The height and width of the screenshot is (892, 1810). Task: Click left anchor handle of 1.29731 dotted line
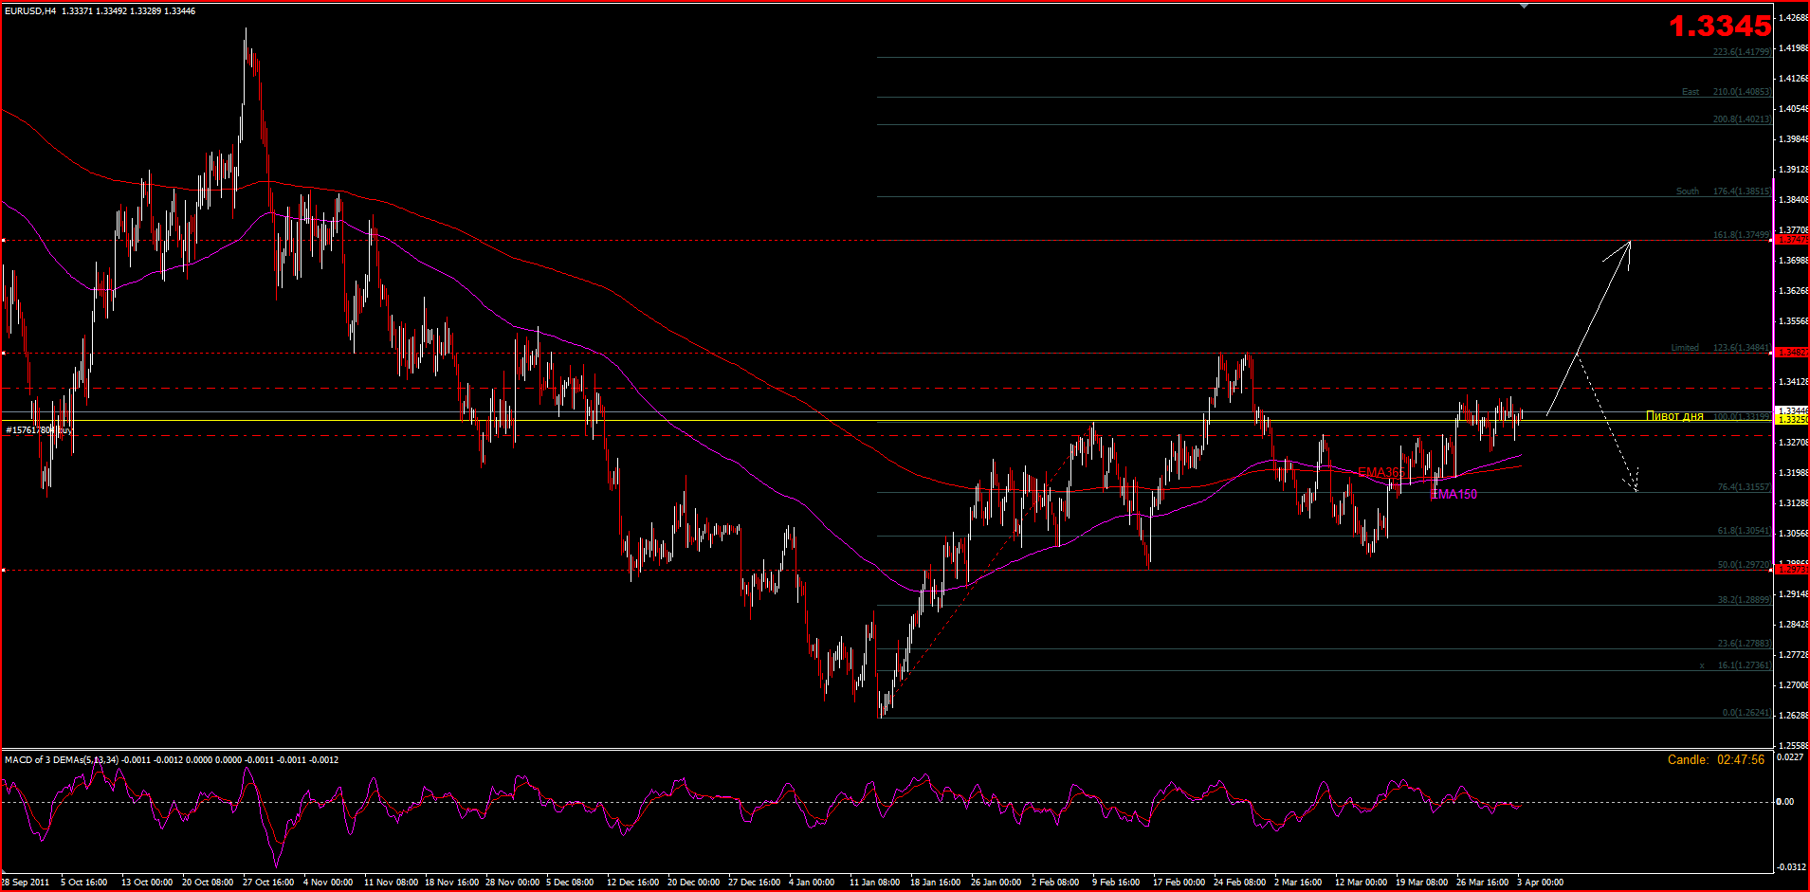(4, 570)
